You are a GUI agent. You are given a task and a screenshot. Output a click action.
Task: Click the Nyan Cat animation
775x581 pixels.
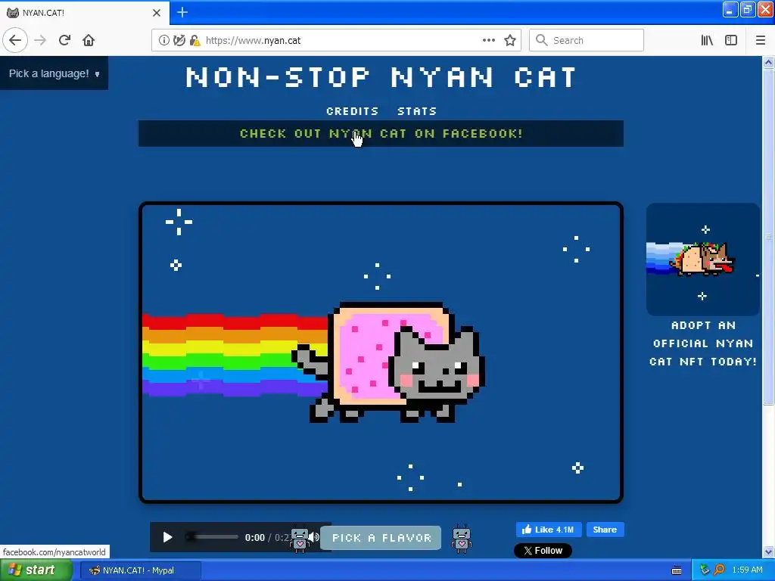point(381,353)
